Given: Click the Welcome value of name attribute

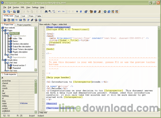Looking at the screenshot, I should (24, 103).
